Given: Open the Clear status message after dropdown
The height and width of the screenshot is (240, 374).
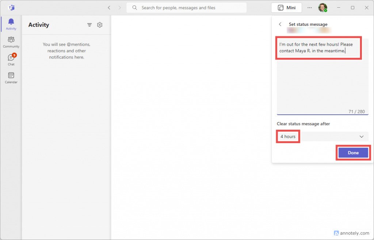Looking at the screenshot, I should pos(322,136).
